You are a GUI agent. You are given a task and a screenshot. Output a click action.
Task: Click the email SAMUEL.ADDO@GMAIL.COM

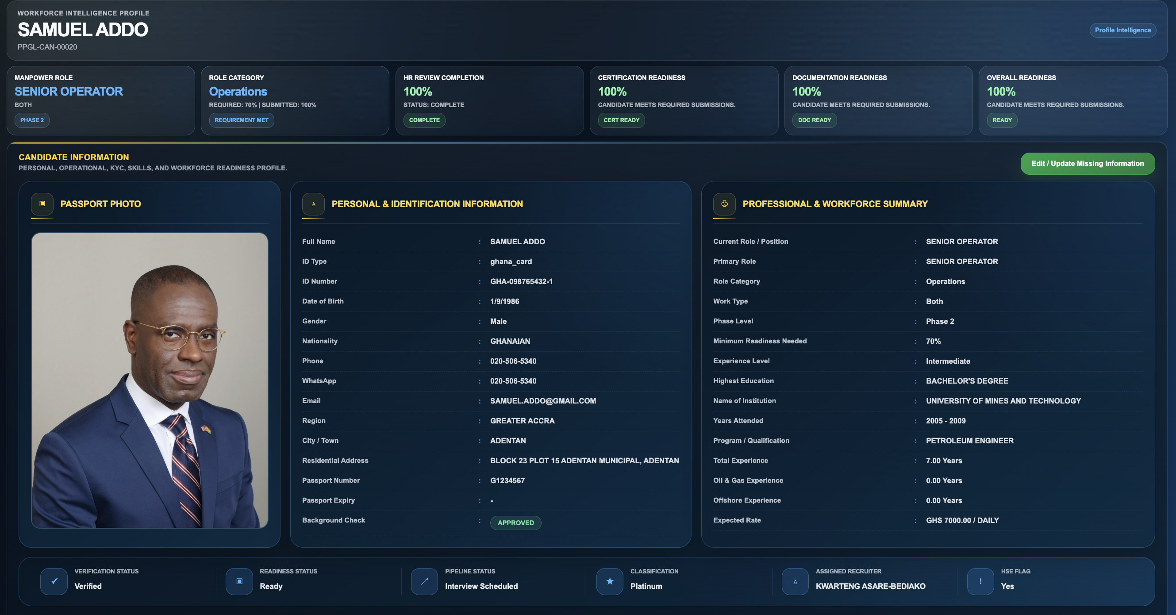543,401
